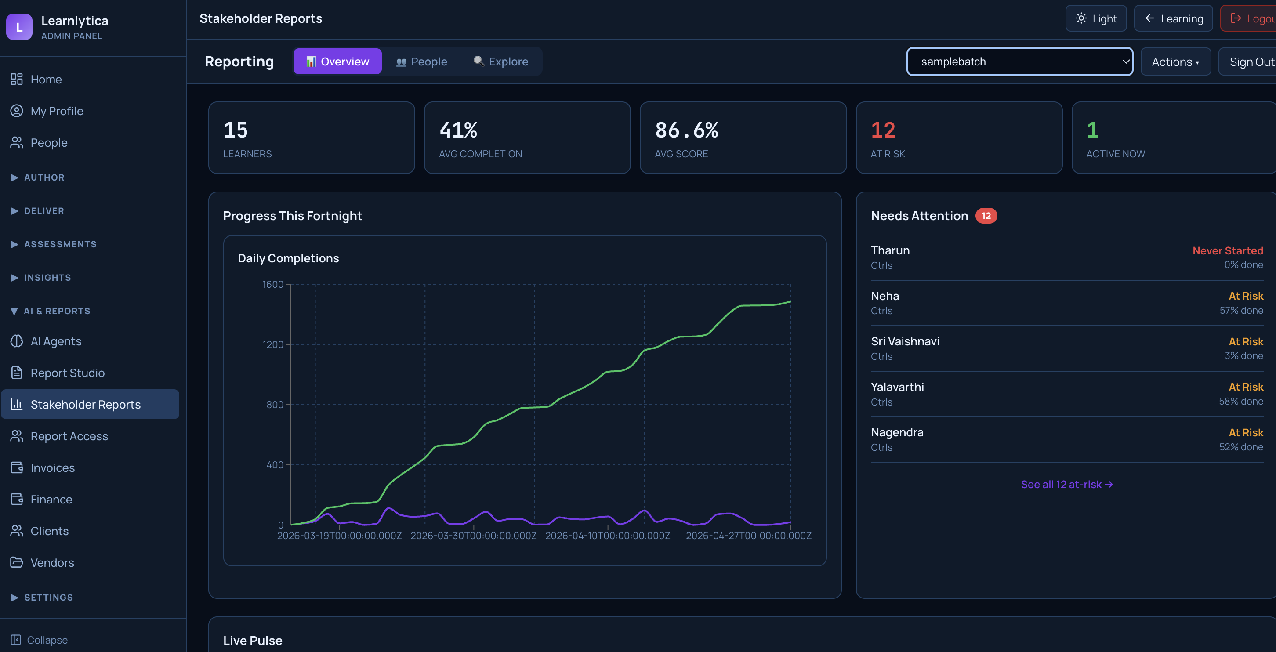Click See all 12 at-risk link
Viewport: 1276px width, 652px height.
(1066, 485)
